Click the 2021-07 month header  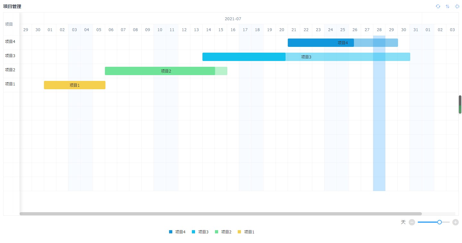(233, 19)
